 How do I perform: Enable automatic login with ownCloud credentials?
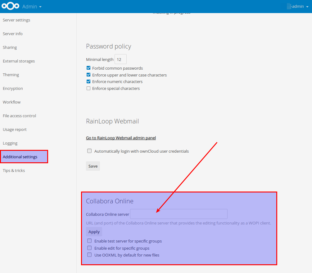89,151
